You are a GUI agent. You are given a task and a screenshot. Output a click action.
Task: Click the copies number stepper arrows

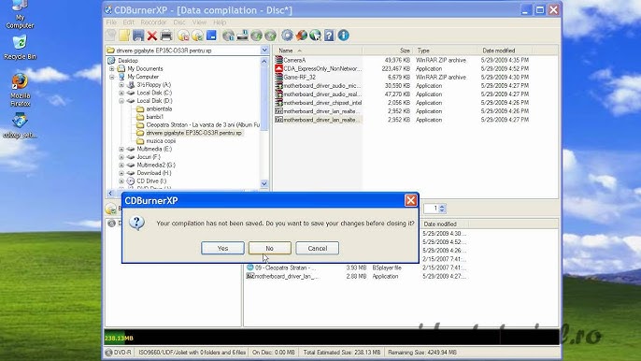click(441, 209)
